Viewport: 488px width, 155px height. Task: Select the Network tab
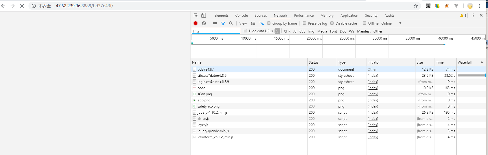pos(280,16)
